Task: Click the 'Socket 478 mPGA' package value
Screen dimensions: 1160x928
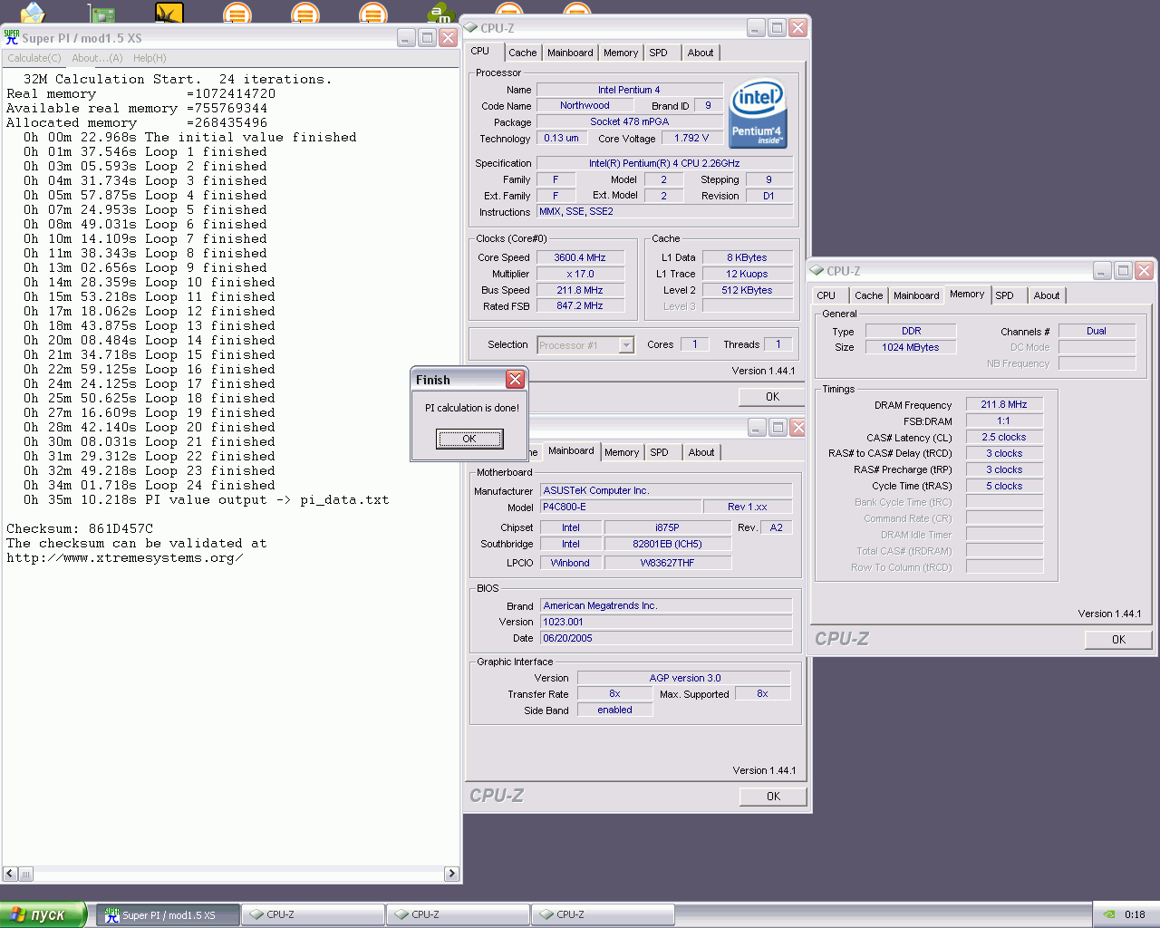Action: click(x=629, y=121)
